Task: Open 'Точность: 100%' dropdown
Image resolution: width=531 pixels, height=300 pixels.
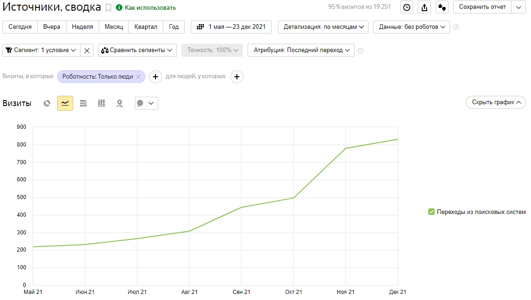Action: tap(212, 50)
